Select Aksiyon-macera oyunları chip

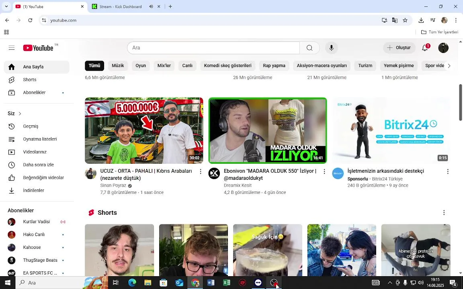pyautogui.click(x=322, y=66)
